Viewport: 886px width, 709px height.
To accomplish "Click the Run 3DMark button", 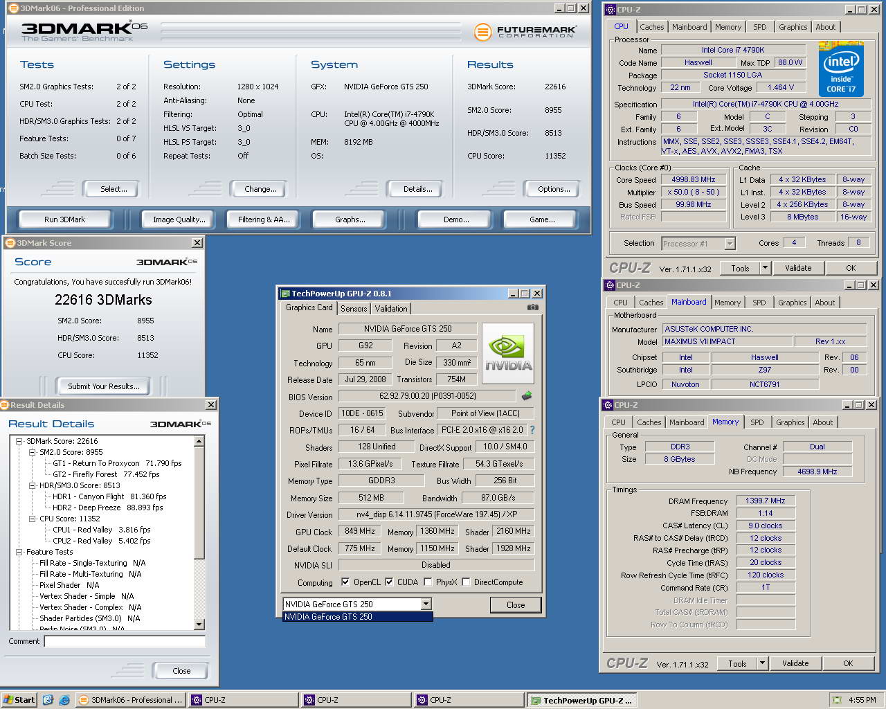I will point(64,219).
